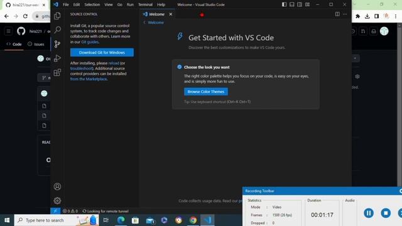The image size is (402, 226).
Task: Toggle panel layout icon in title bar
Action: click(x=291, y=4)
